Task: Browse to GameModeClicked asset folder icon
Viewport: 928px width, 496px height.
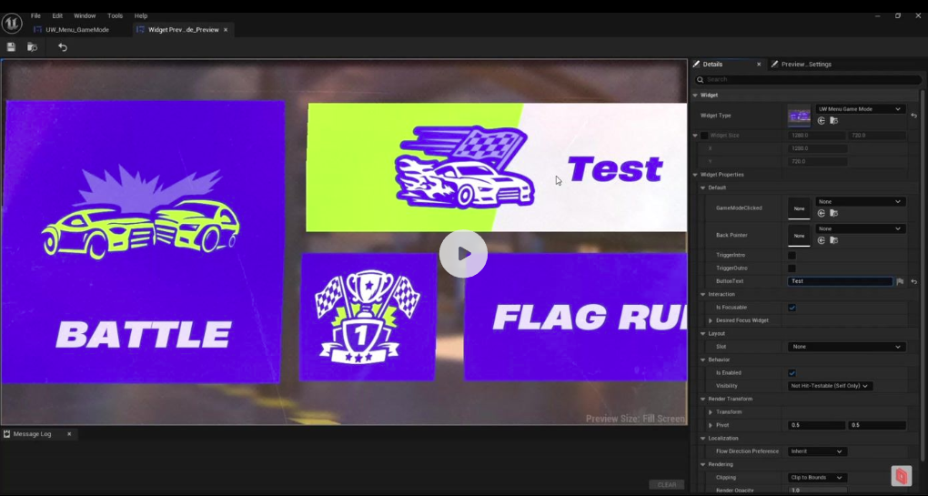Action: [x=834, y=213]
